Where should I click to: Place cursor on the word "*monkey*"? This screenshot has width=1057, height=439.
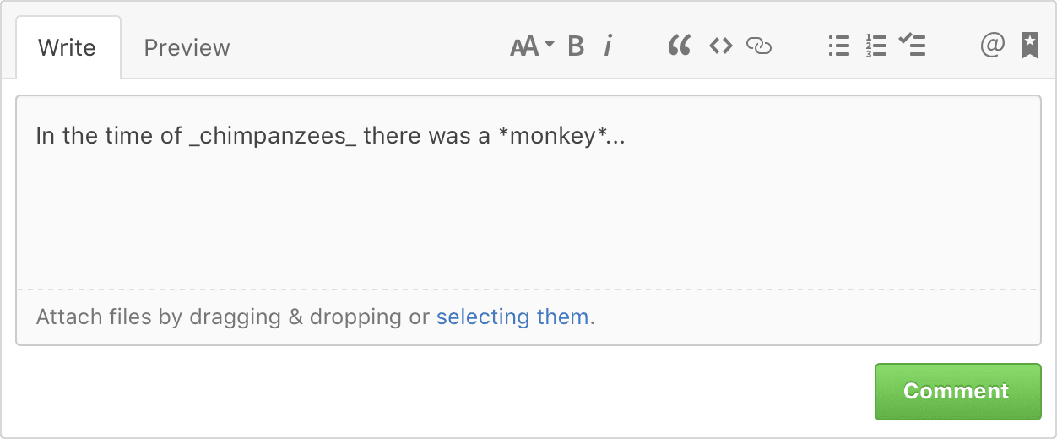(x=554, y=136)
